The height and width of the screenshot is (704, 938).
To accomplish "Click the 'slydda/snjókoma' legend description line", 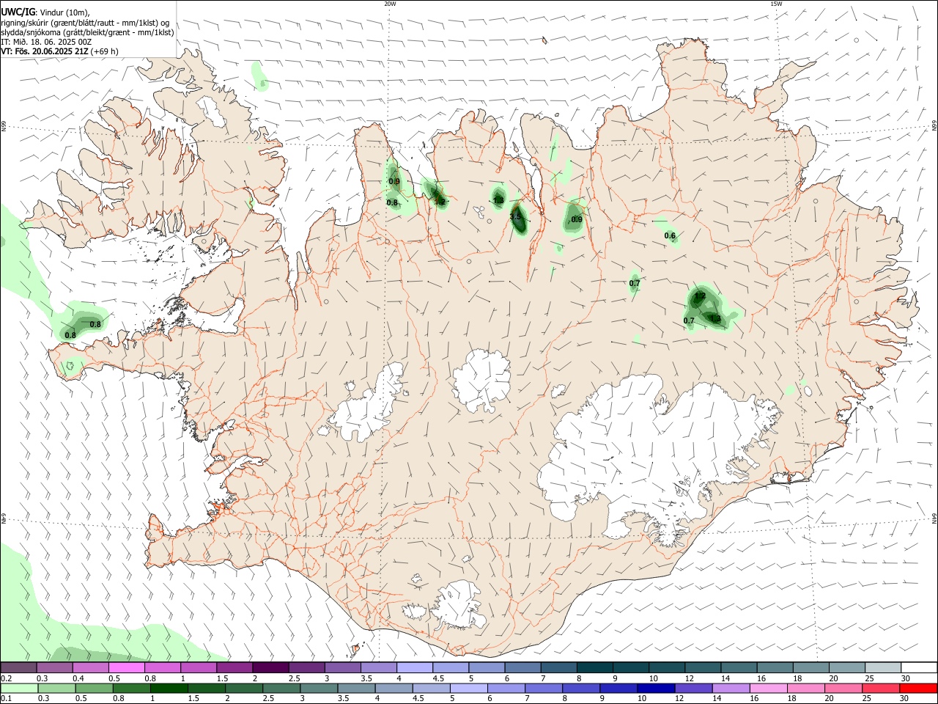I will [87, 32].
